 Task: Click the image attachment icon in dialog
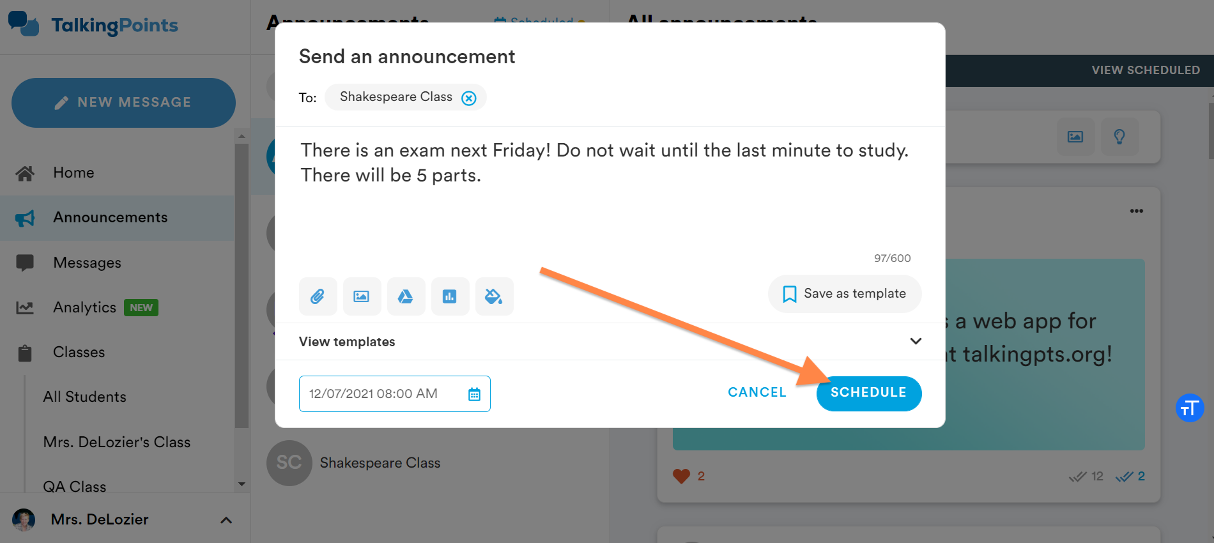(x=362, y=296)
